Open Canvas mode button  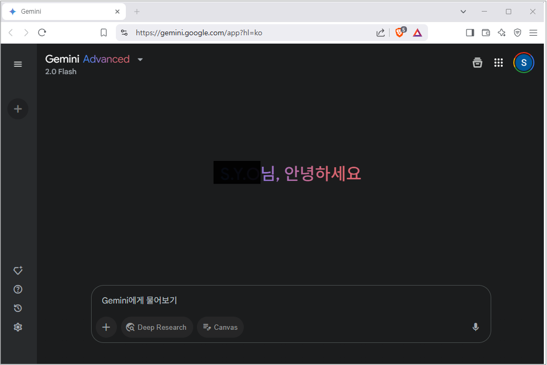coord(220,327)
